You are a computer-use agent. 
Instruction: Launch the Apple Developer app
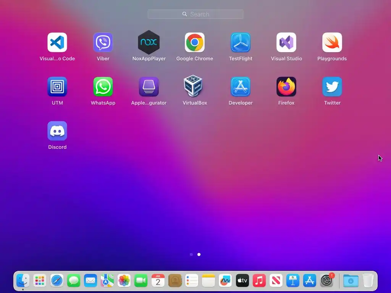pos(241,87)
